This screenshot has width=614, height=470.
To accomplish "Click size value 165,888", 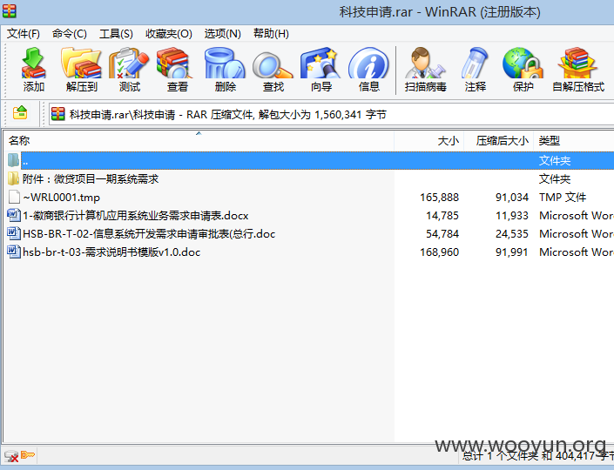I will coord(439,198).
